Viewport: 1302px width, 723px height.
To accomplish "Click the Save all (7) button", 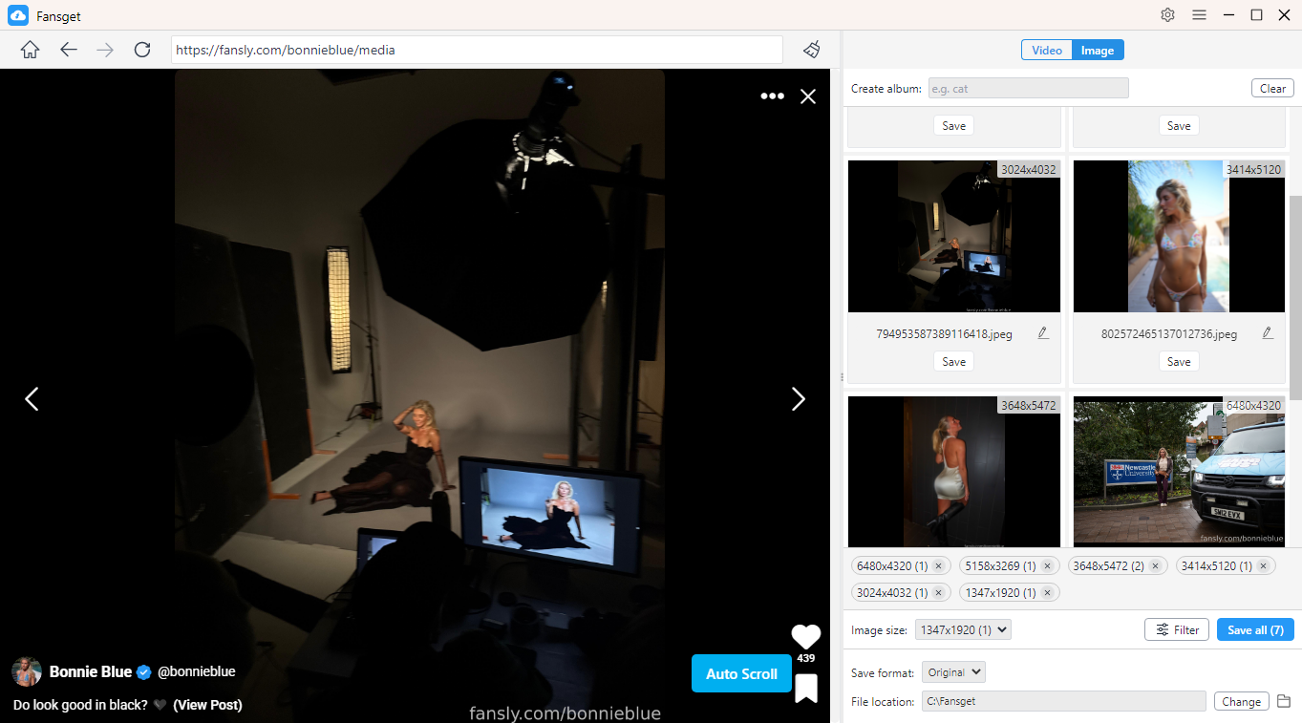I will click(x=1255, y=629).
